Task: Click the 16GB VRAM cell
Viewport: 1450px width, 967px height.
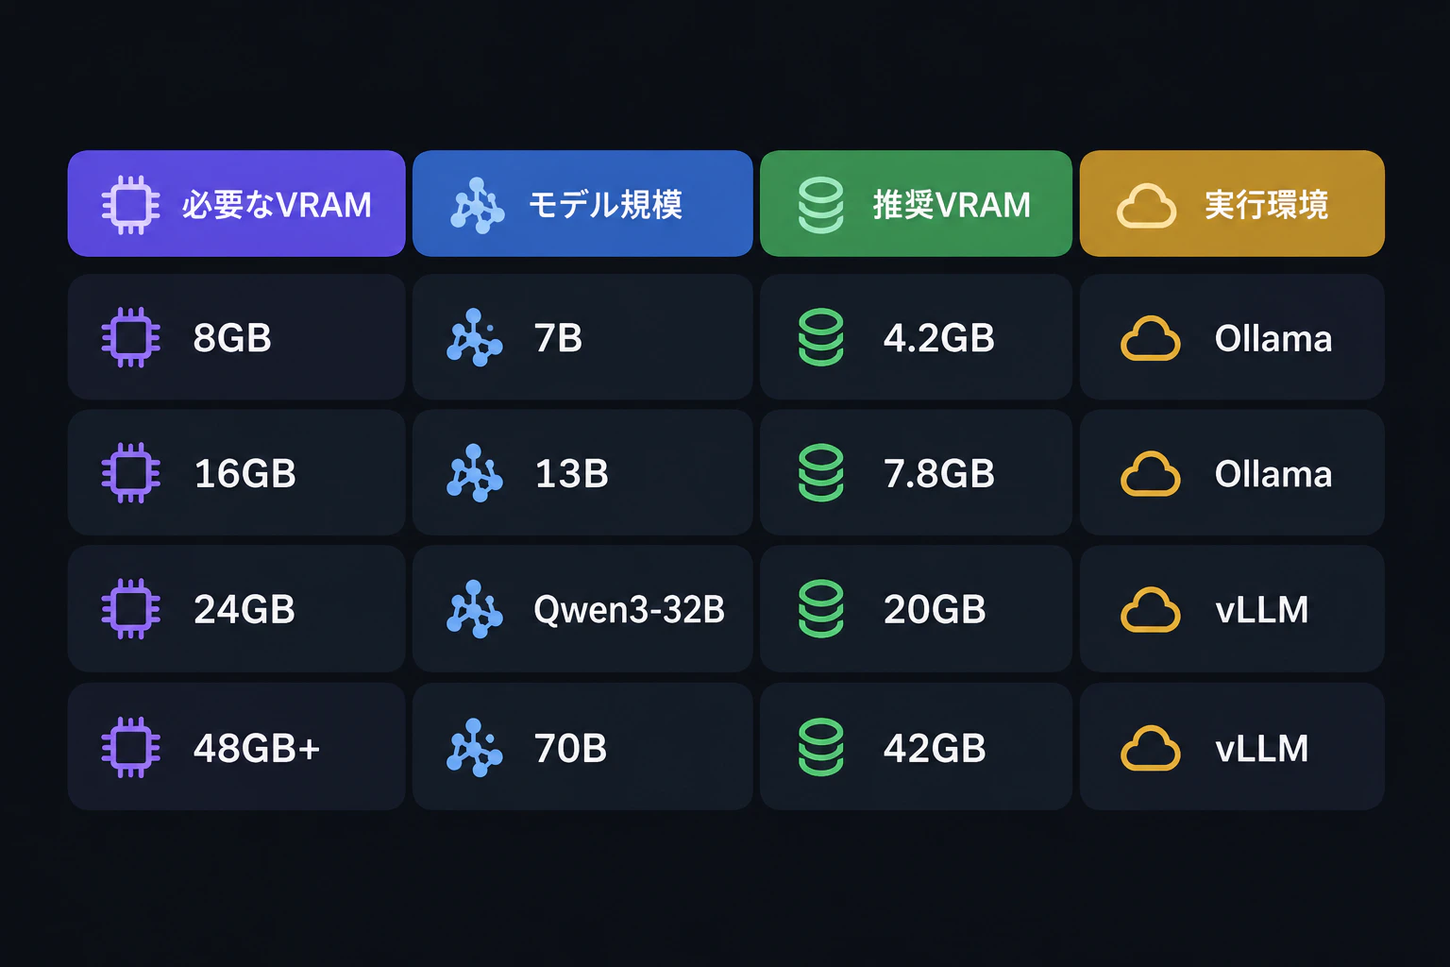Action: [237, 472]
